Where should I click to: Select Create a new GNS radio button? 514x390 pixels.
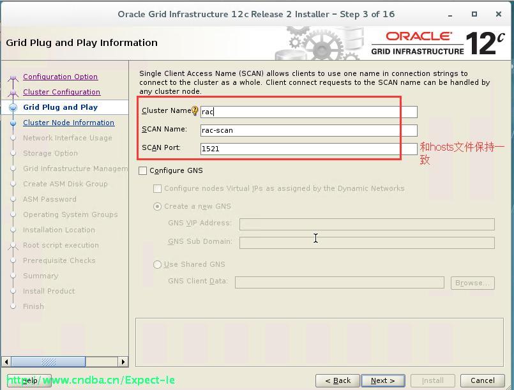[x=157, y=206]
